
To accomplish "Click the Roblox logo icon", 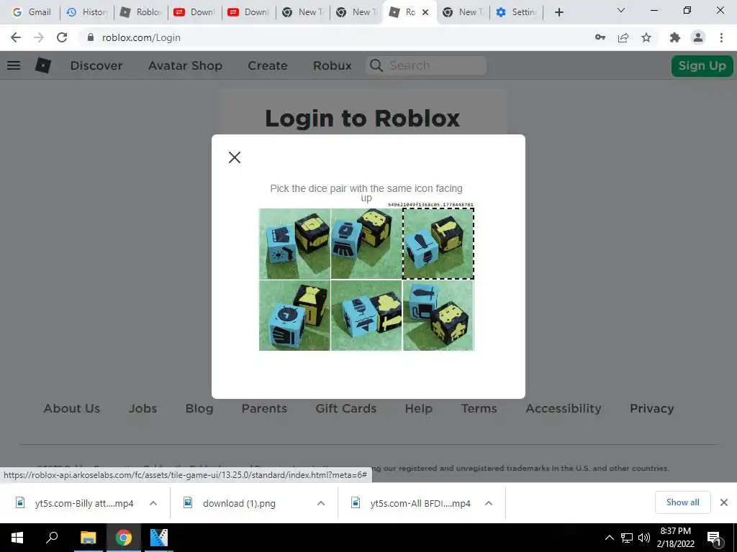I will pyautogui.click(x=42, y=65).
